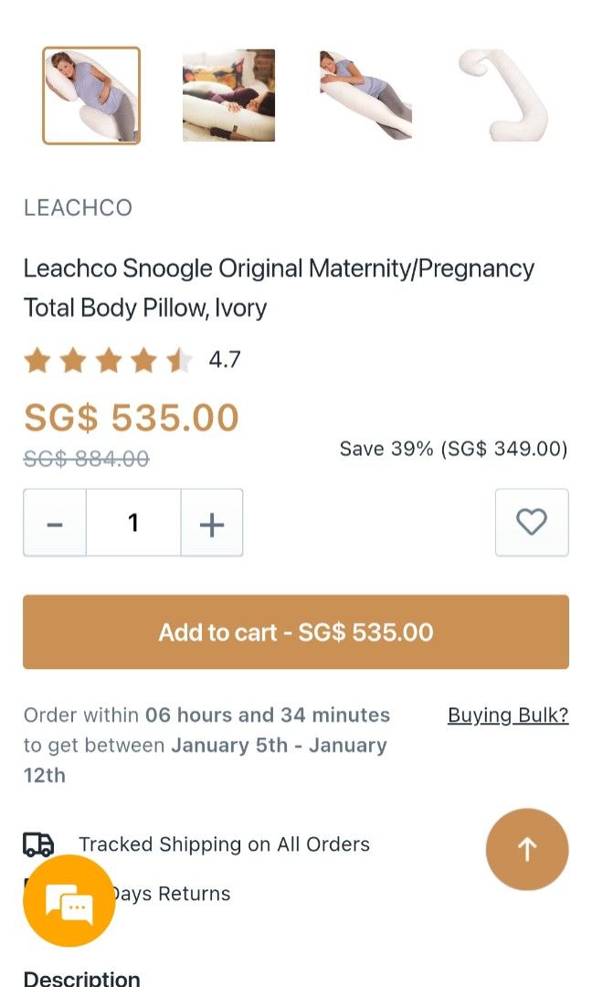Screen dimensions: 592x987
Task: Click Tracked Shipping on All Orders text
Action: (x=224, y=844)
